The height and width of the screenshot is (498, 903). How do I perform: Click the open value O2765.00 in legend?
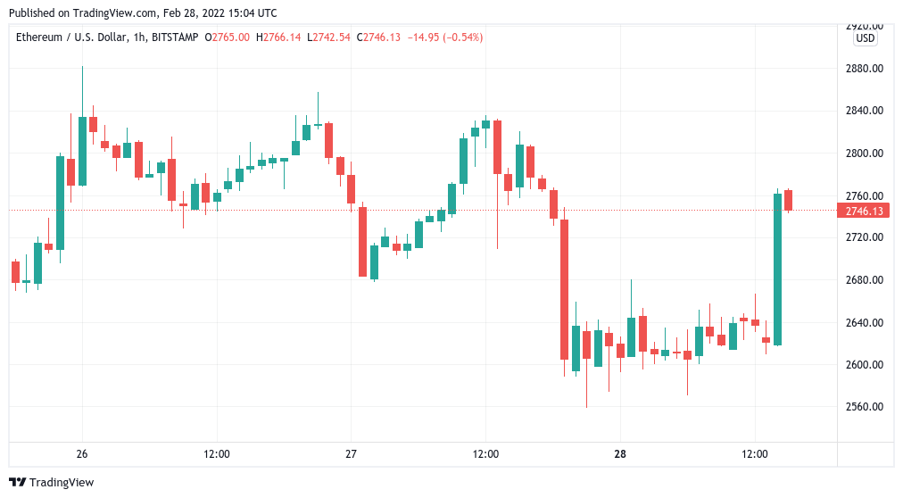point(228,37)
